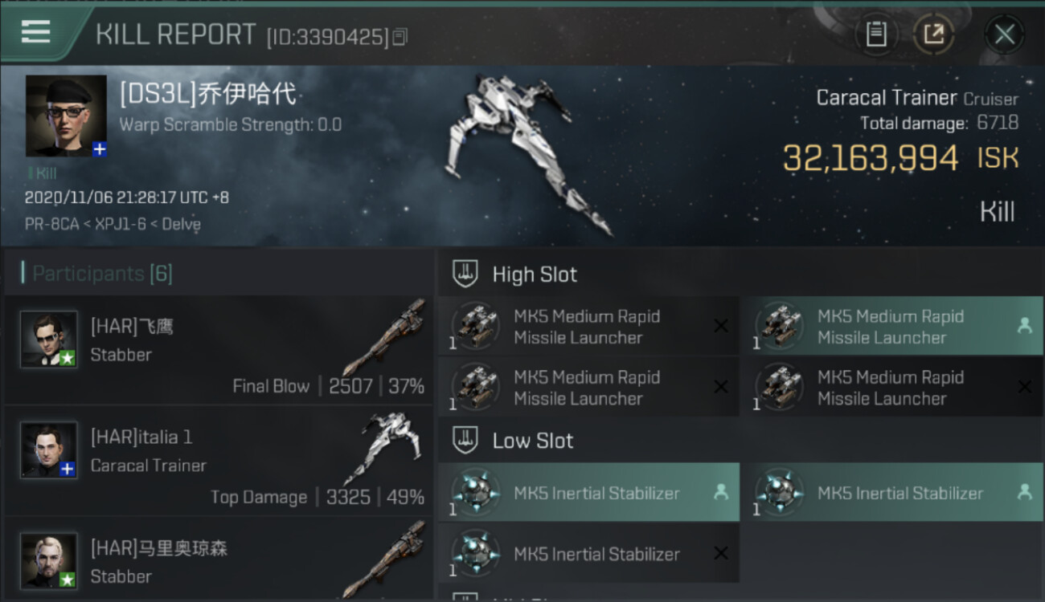Image resolution: width=1045 pixels, height=602 pixels.
Task: Open [HAR]马里奥琼森 pilot portrait
Action: point(49,560)
